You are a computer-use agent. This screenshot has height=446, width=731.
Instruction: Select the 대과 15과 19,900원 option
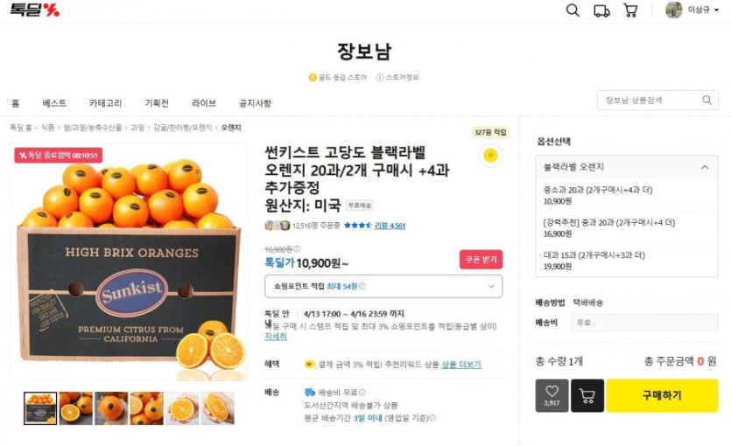627,261
